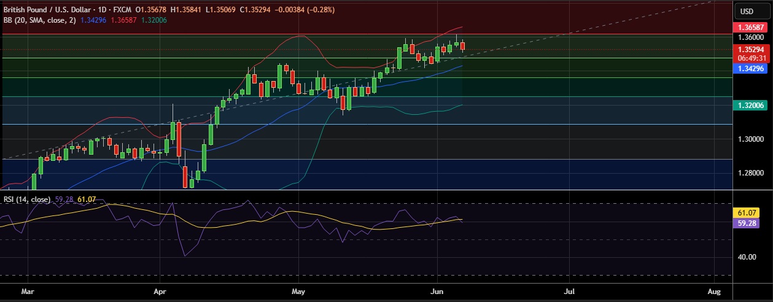773x302 pixels.
Task: Click the current price label 1.35294
Action: (x=751, y=49)
